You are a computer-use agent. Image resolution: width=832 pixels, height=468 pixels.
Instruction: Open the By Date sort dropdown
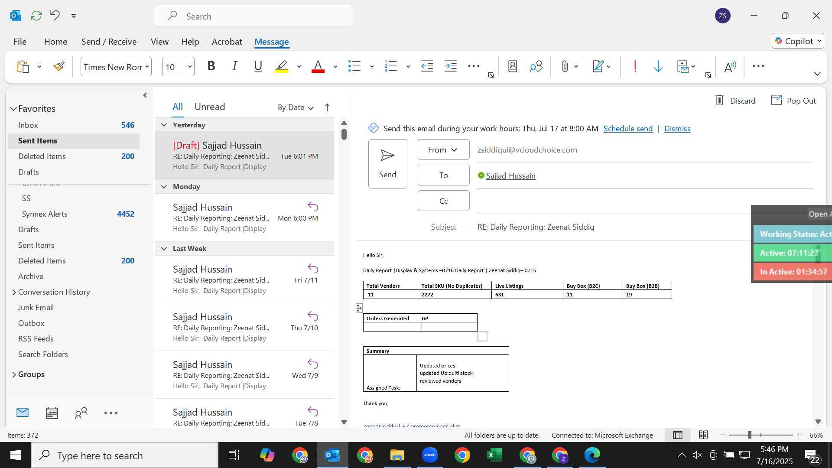point(296,107)
